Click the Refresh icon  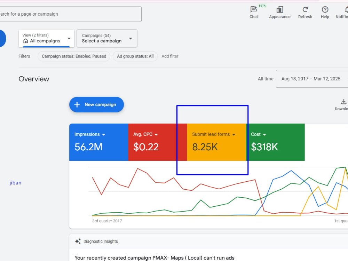[305, 9]
